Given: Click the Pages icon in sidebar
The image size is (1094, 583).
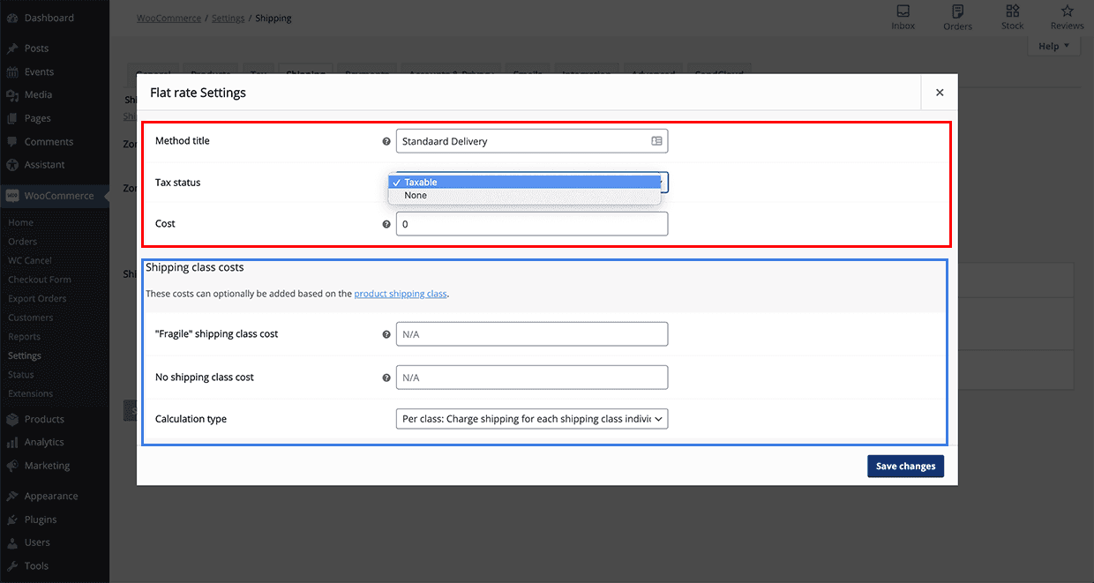Looking at the screenshot, I should 11,118.
